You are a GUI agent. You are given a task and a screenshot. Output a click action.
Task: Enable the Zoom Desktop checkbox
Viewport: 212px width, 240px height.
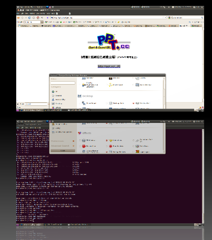(x=133, y=85)
